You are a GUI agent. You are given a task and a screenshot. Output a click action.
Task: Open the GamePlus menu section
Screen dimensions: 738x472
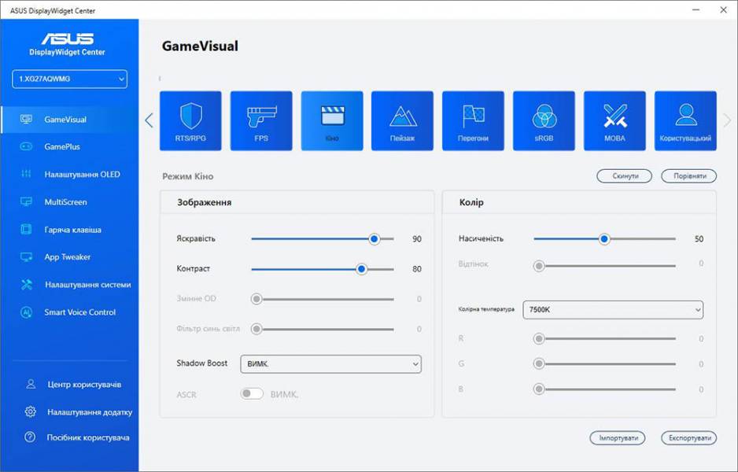(x=62, y=147)
